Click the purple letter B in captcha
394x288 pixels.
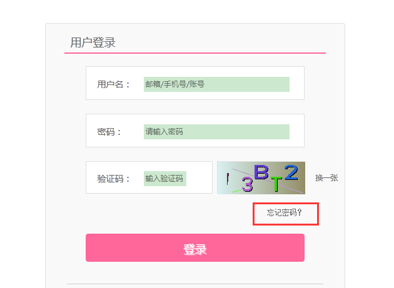(261, 172)
